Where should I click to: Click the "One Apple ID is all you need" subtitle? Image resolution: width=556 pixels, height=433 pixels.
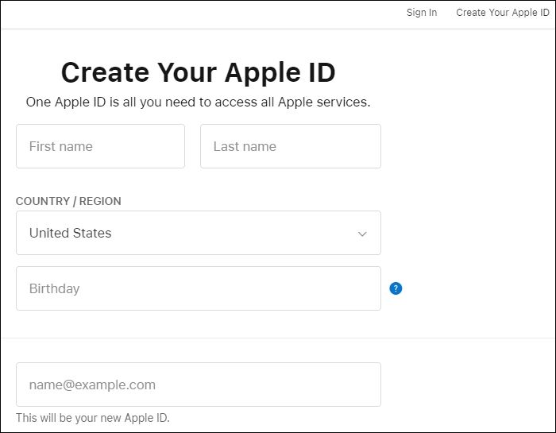point(198,102)
